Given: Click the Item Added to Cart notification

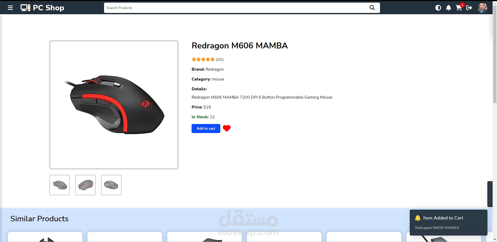Looking at the screenshot, I should [x=448, y=223].
